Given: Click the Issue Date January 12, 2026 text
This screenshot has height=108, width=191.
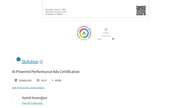Looking at the screenshot, I should (55, 9).
